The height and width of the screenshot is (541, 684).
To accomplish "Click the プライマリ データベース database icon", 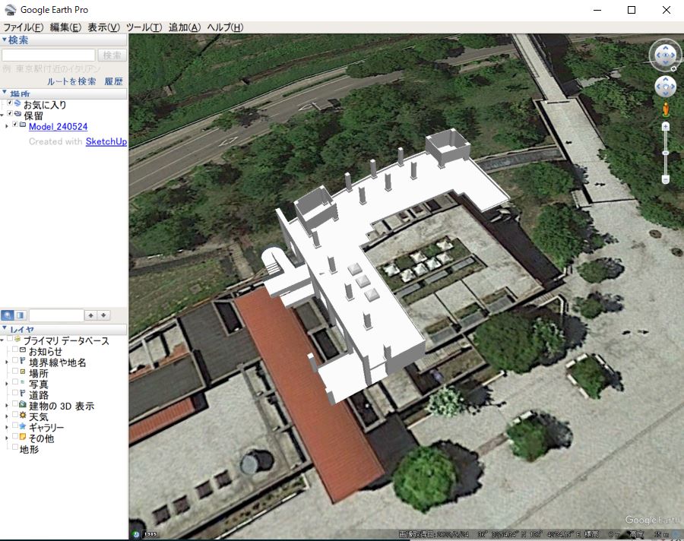I will [17, 339].
